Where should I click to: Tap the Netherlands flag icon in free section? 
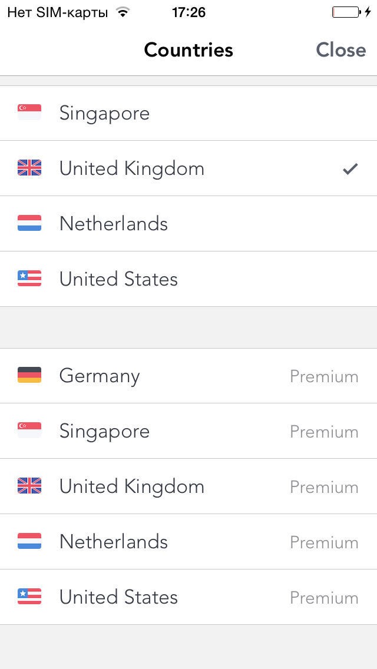click(x=28, y=223)
